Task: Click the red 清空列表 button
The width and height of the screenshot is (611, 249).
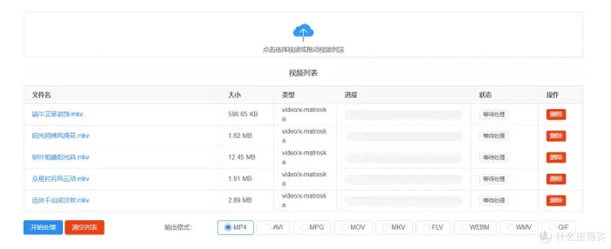Action: pos(84,227)
